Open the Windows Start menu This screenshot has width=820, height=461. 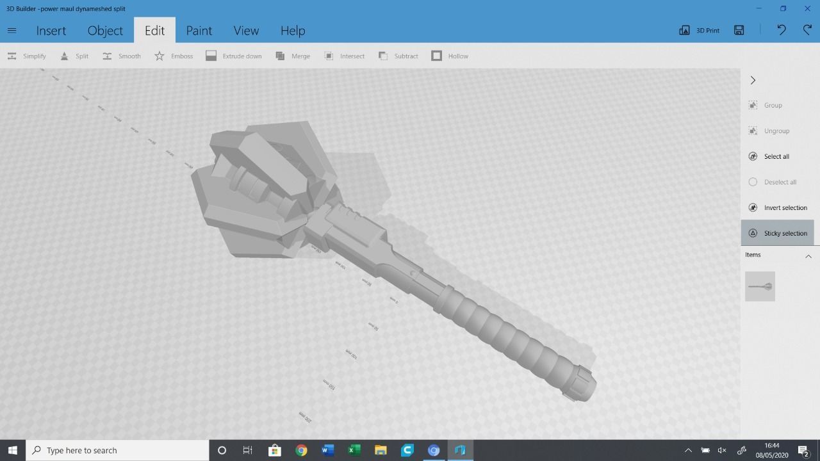[x=13, y=450]
